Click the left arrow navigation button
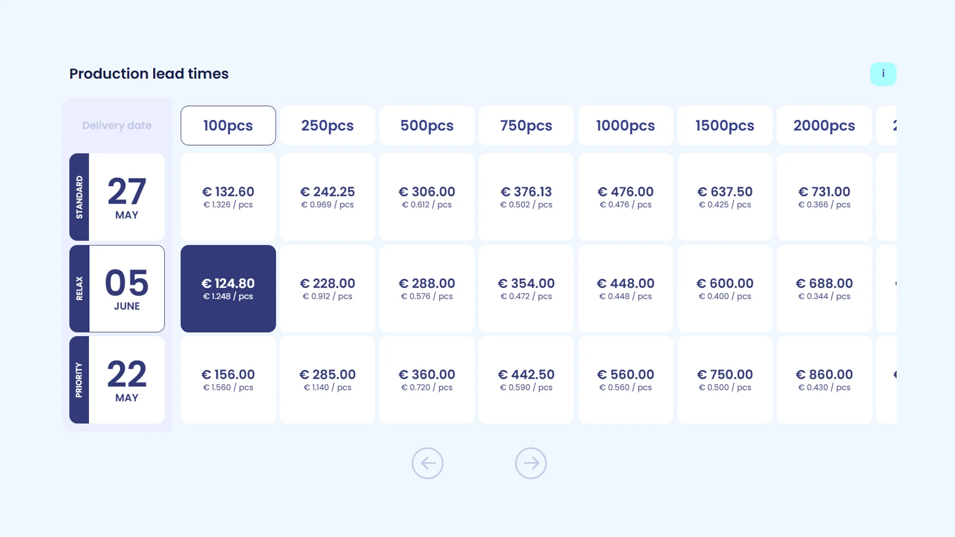 click(427, 463)
